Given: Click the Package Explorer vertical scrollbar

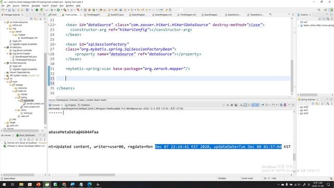Looking at the screenshot, I should coord(45,88).
